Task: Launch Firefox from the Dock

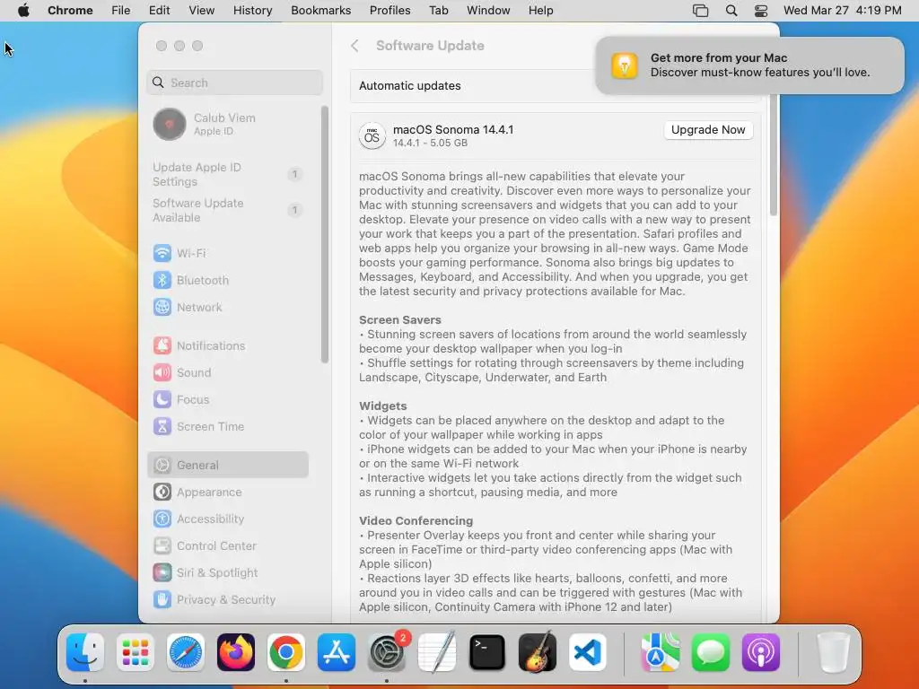Action: click(236, 652)
